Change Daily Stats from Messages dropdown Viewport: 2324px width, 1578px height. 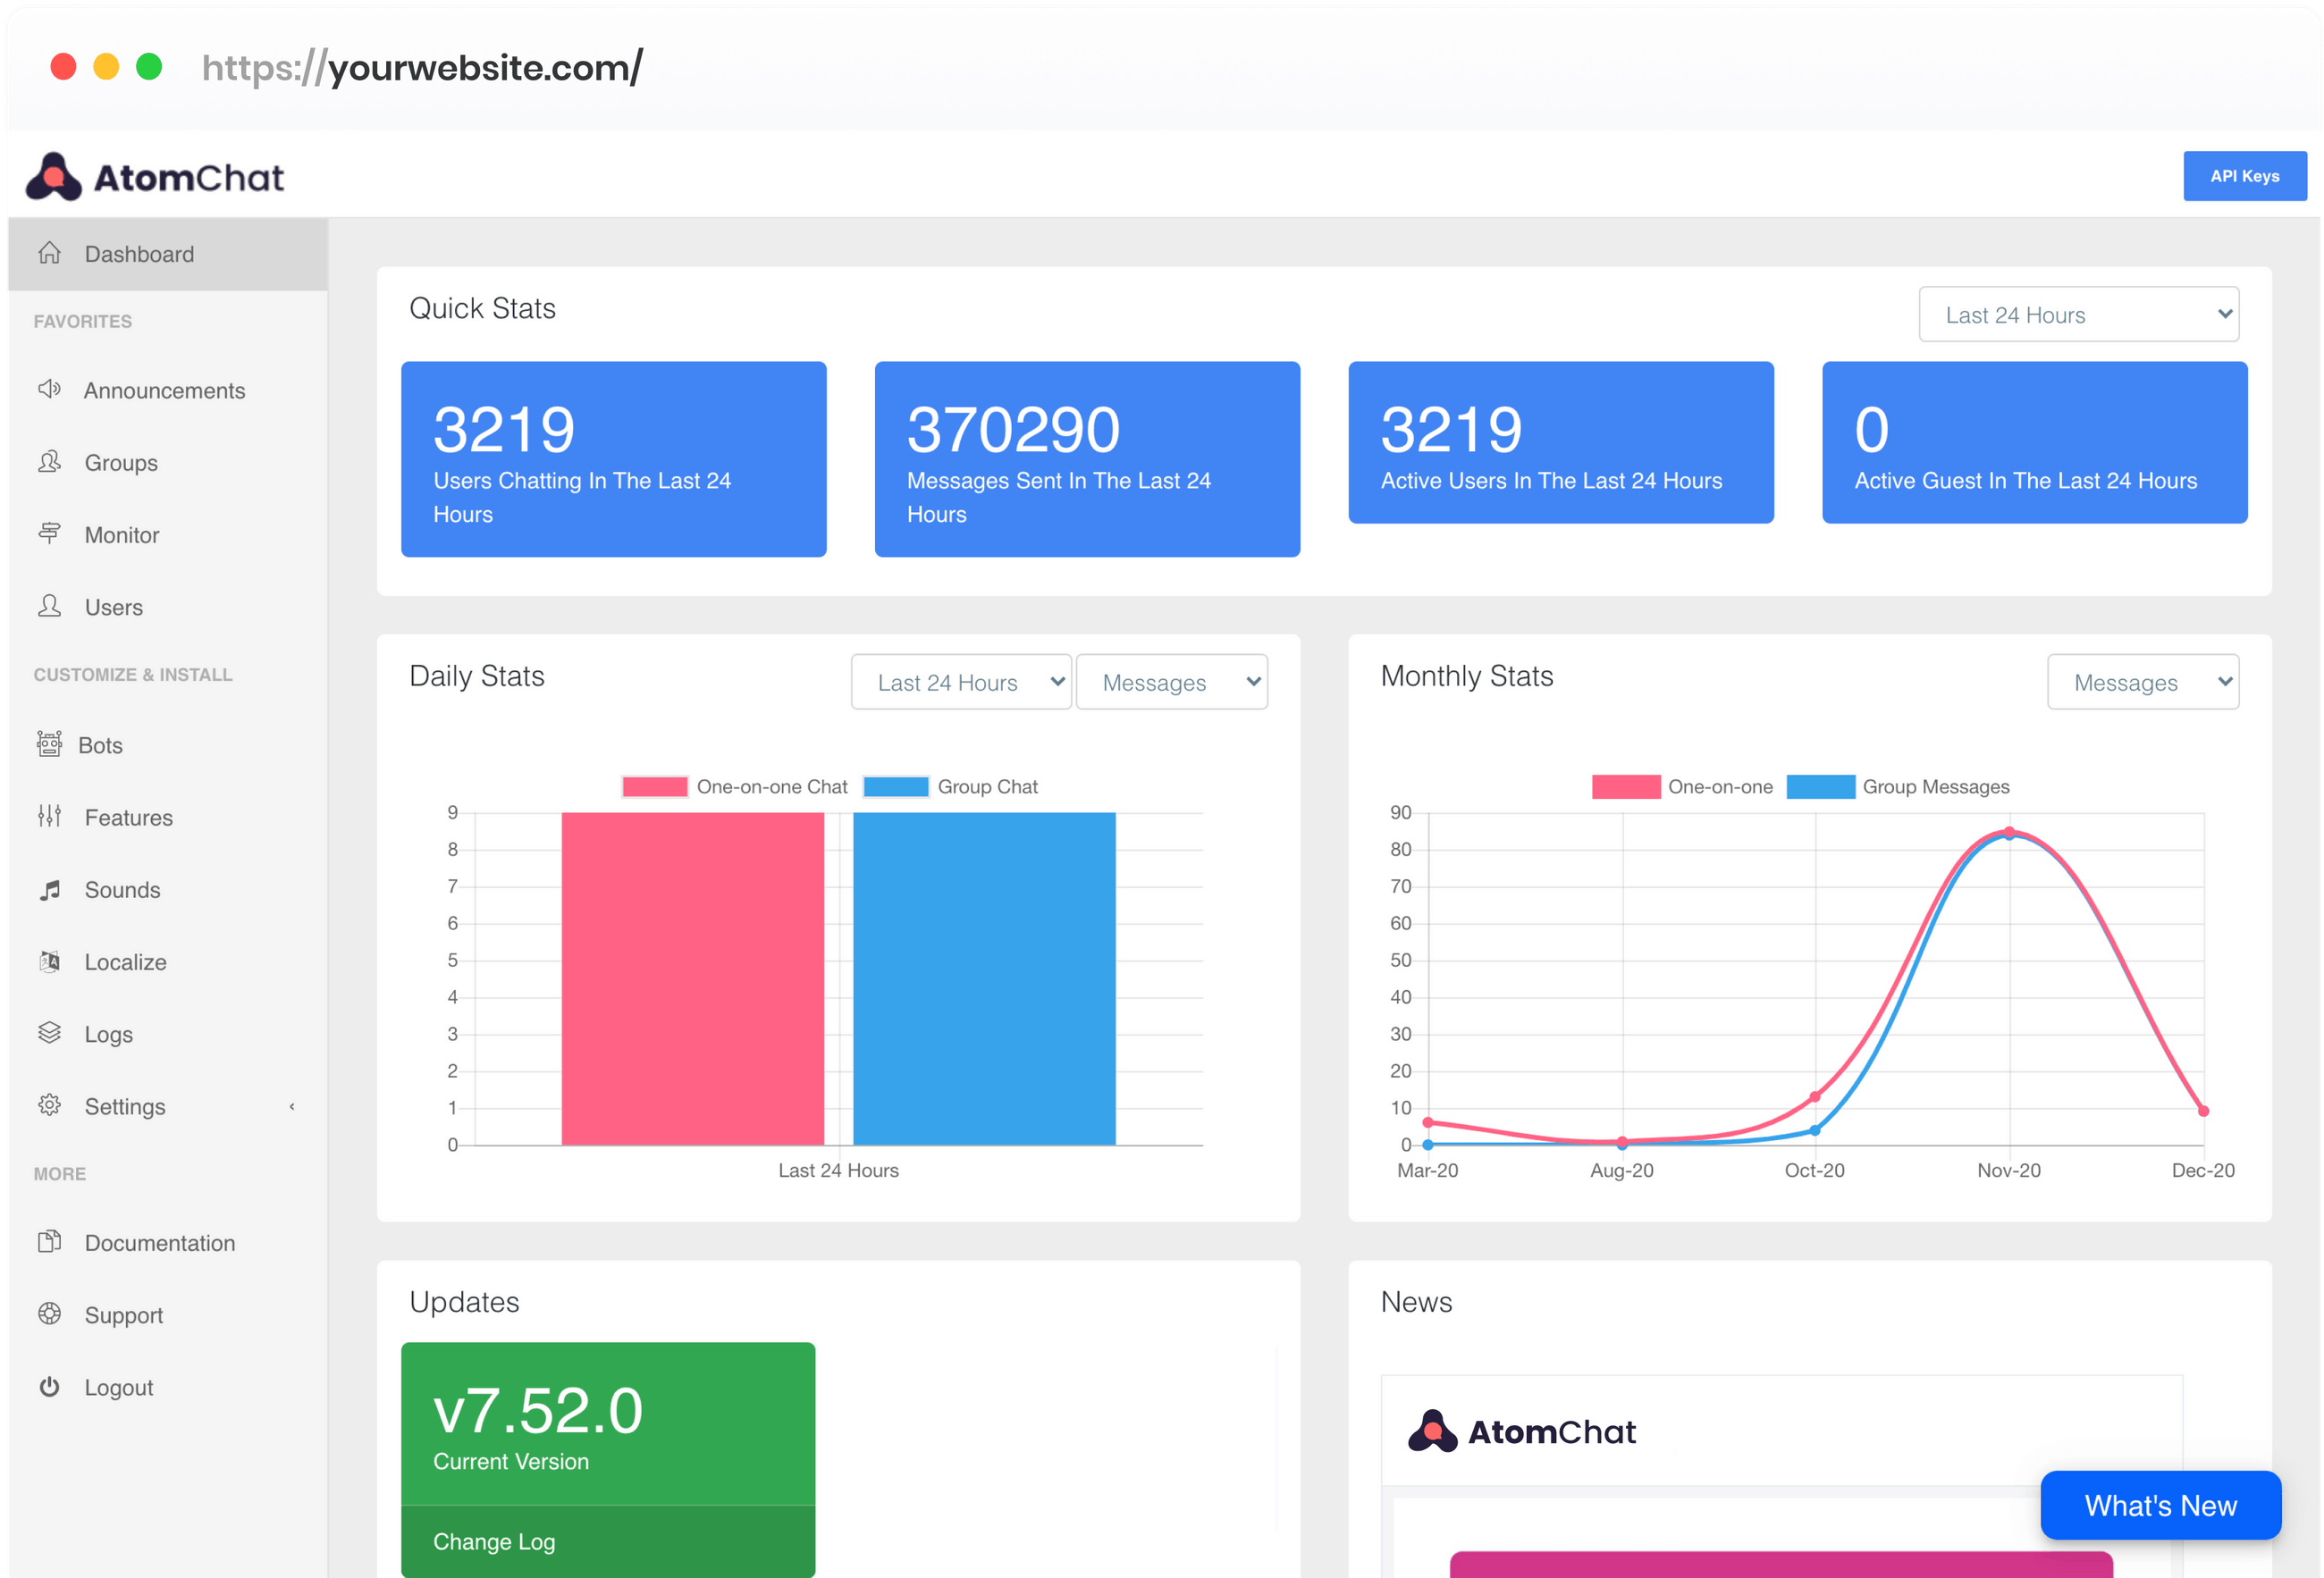1171,682
